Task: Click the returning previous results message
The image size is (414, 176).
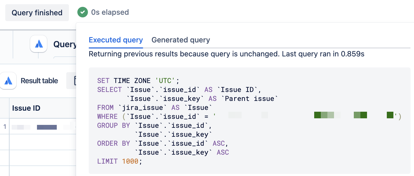Action: tap(227, 54)
